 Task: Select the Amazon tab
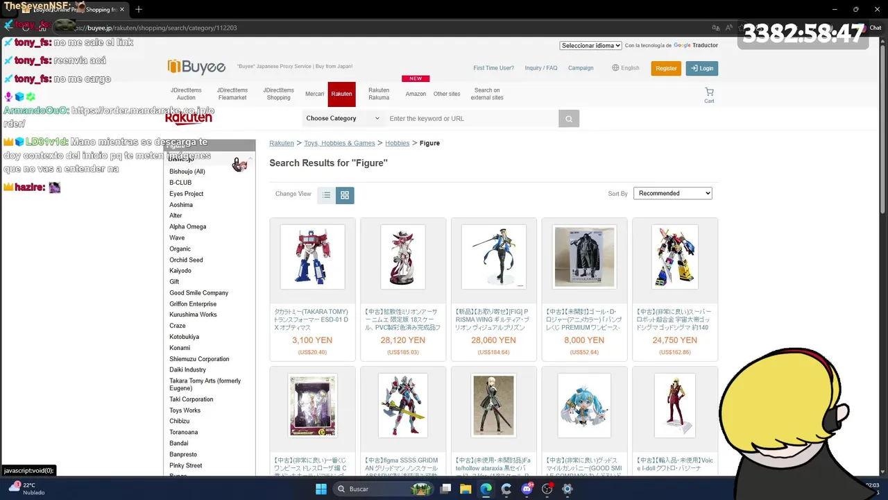coord(416,94)
